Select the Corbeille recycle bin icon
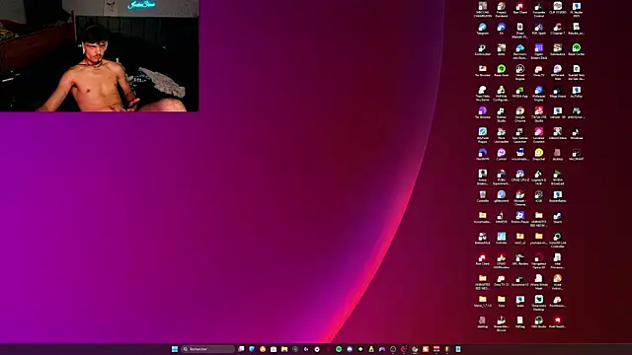Image resolution: width=632 pixels, height=355 pixels. pyautogui.click(x=483, y=196)
